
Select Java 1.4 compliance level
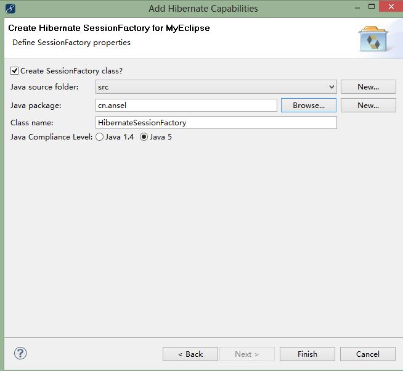[99, 136]
